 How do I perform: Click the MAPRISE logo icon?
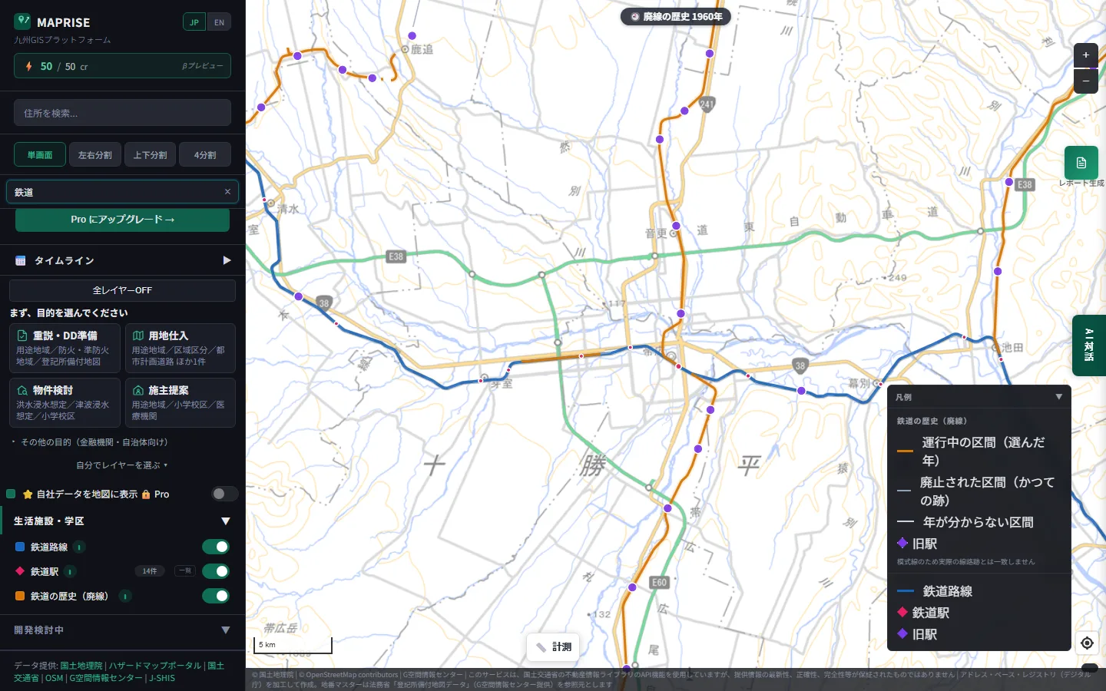click(x=22, y=21)
